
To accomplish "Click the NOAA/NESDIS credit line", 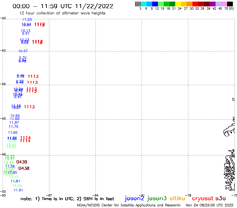I will click(129, 205).
